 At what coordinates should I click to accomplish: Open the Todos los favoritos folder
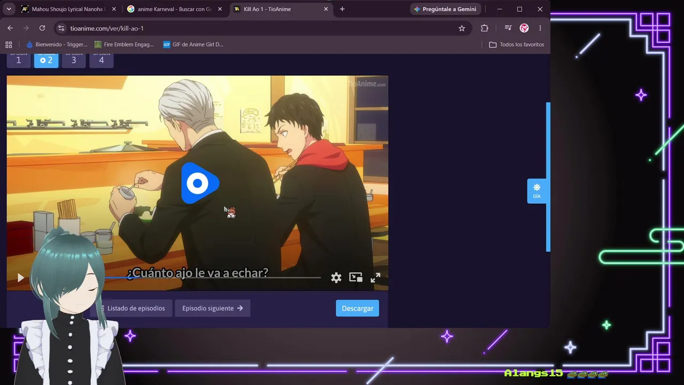[x=517, y=44]
